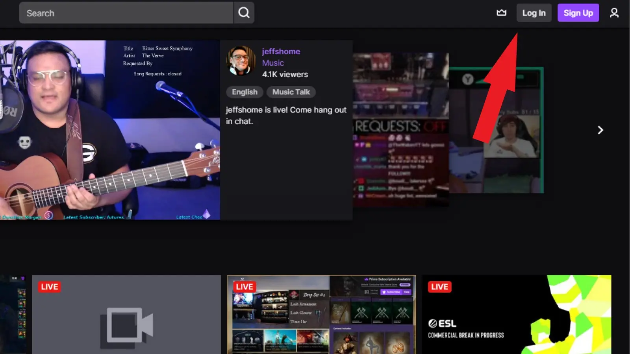Open live stream showing Drop Set #2
This screenshot has width=630, height=354.
(321, 315)
